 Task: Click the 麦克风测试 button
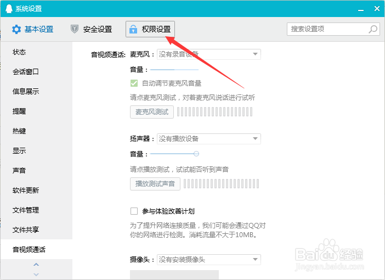tap(152, 112)
